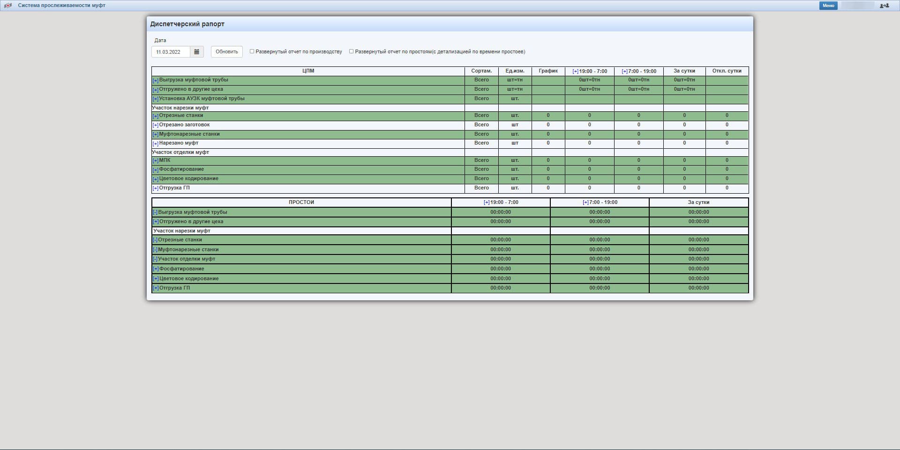This screenshot has width=900, height=450.
Task: Open the calendar date picker icon
Action: tap(197, 52)
